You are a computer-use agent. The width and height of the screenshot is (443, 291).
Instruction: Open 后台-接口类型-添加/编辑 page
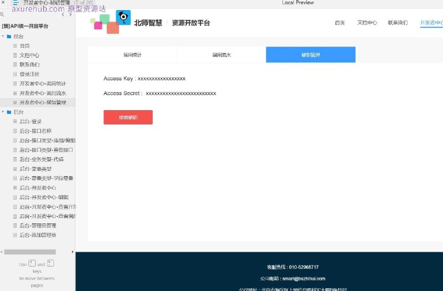pos(48,141)
